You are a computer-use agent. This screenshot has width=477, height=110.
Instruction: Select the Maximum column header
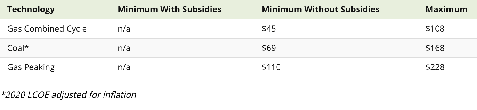click(446, 9)
